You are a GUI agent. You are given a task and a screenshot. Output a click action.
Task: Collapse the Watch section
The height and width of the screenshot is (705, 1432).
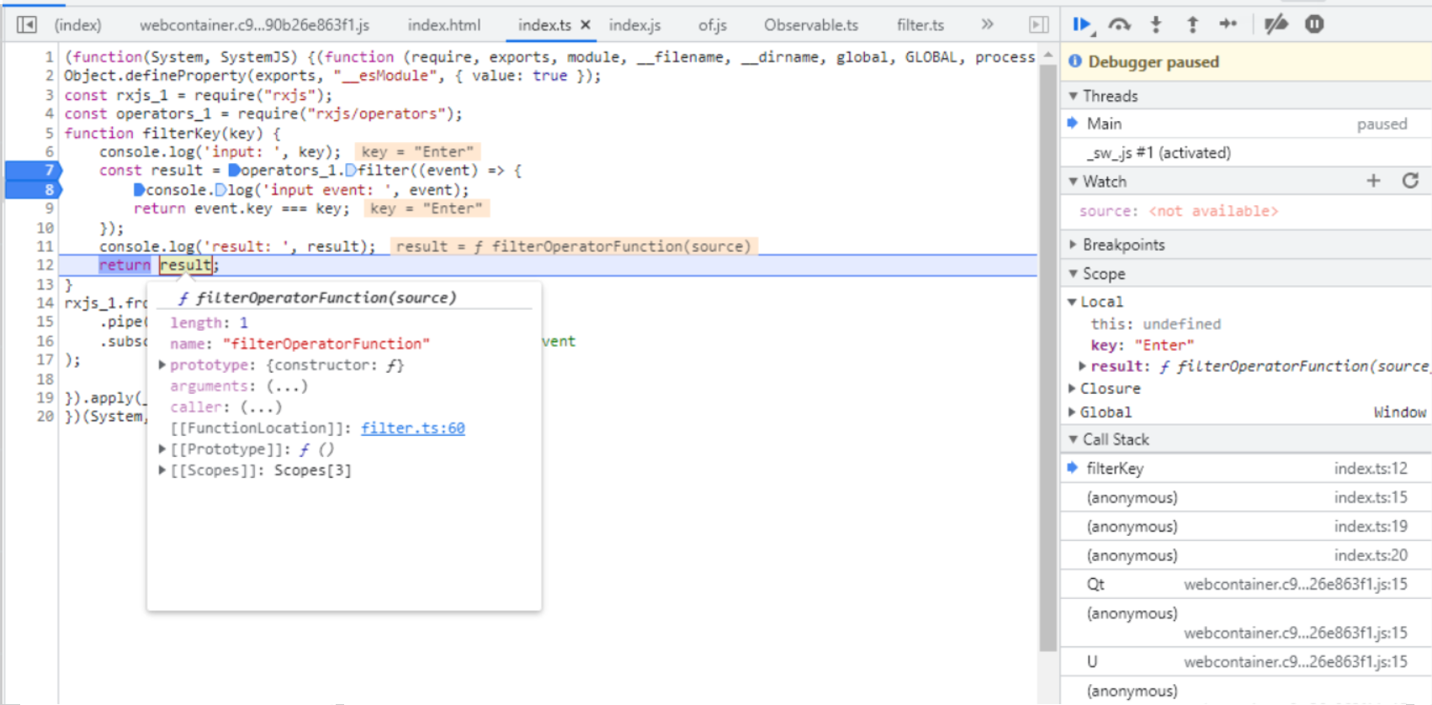[1074, 182]
